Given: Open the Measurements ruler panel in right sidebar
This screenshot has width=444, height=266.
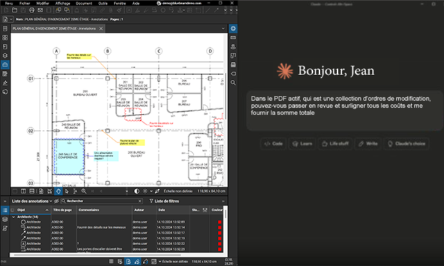Looking at the screenshot, I should coord(233,38).
